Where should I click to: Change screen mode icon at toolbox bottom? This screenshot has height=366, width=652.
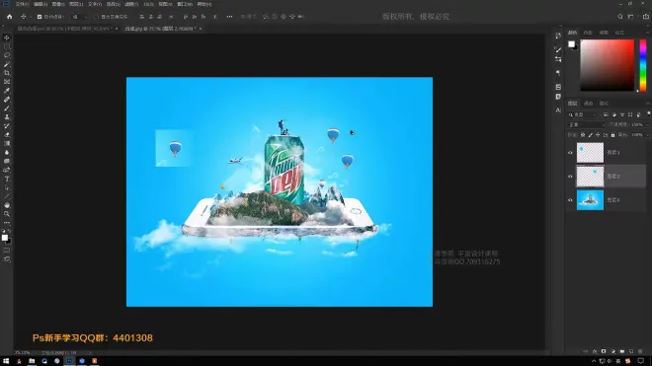tap(7, 259)
